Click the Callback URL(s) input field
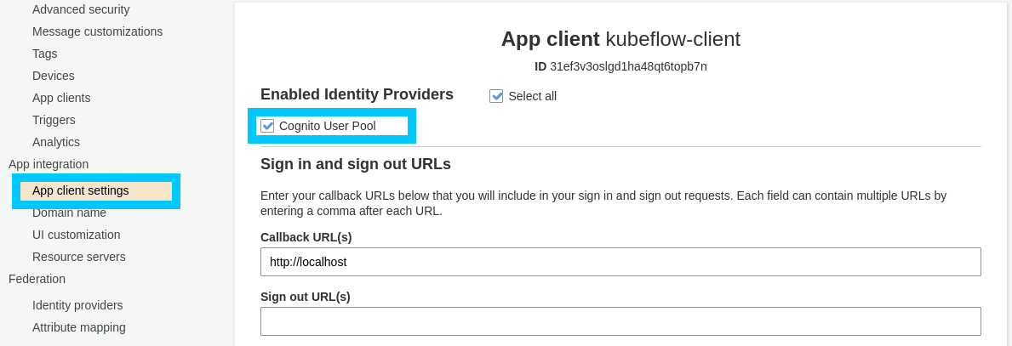 (620, 262)
